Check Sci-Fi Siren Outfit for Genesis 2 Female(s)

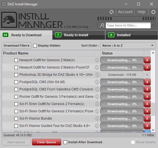tap(16, 104)
